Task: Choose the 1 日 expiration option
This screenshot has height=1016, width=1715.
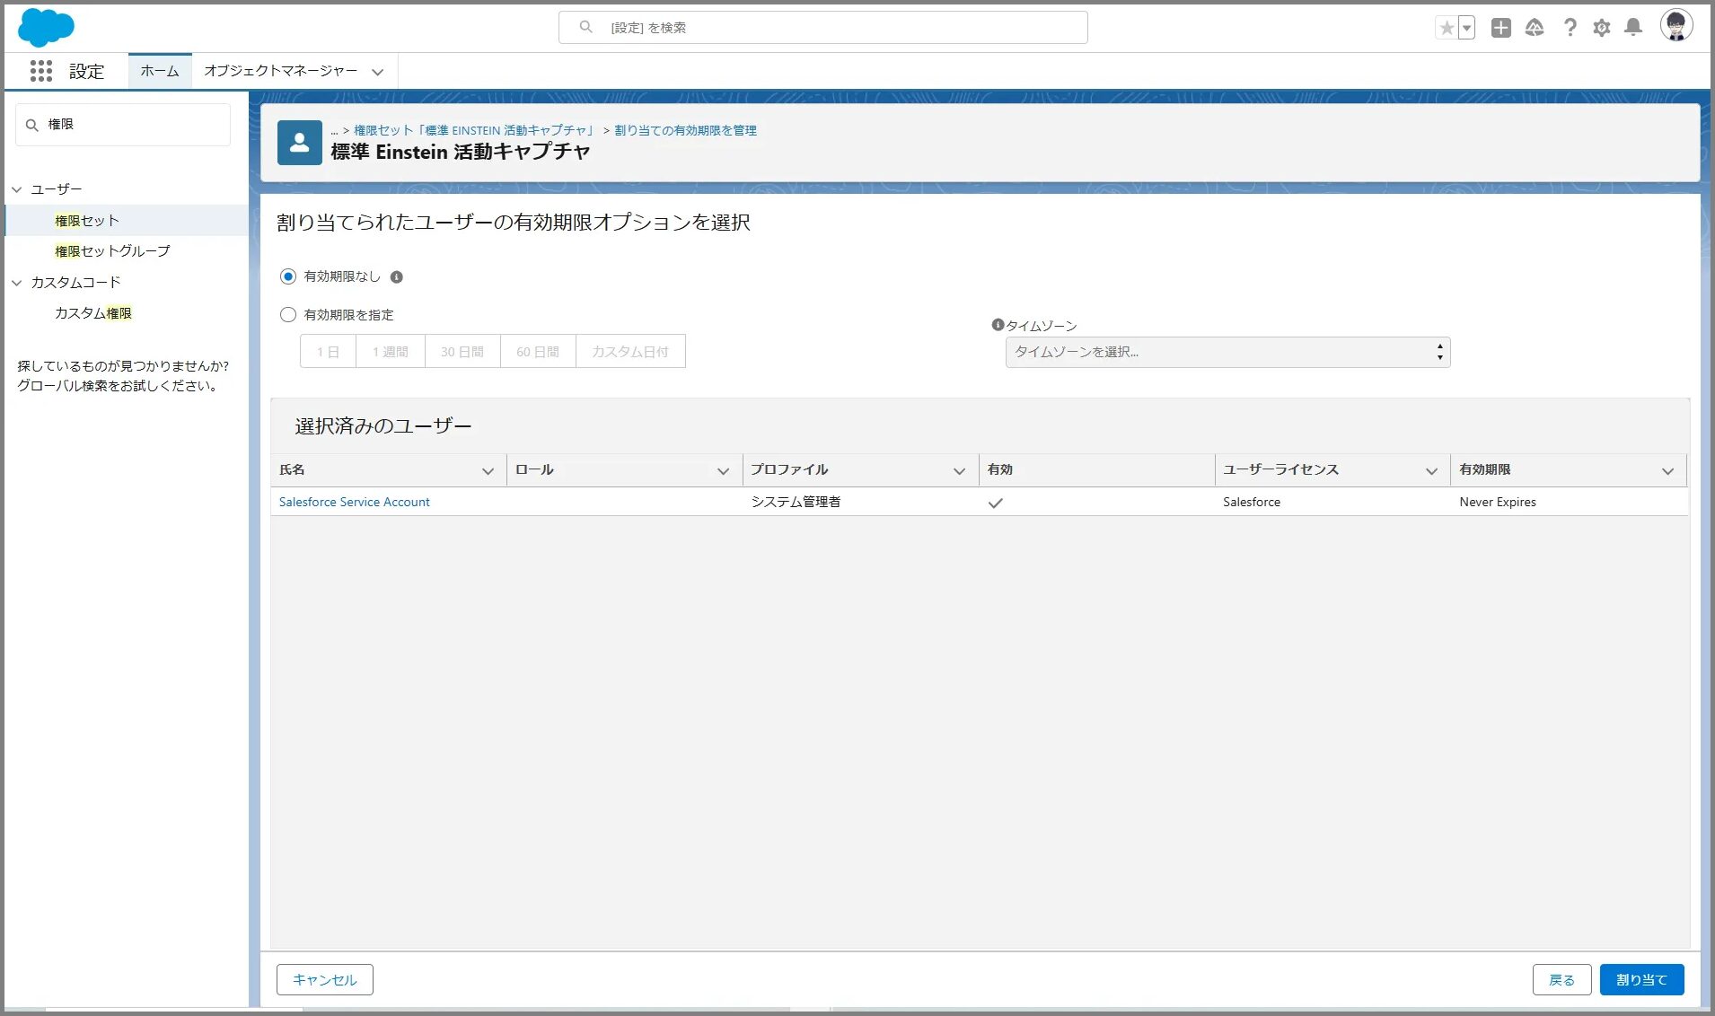Action: click(x=328, y=352)
